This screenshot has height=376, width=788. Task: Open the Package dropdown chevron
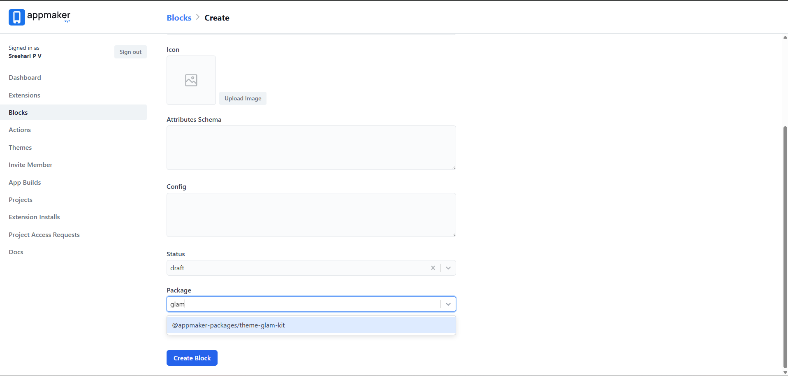[448, 304]
